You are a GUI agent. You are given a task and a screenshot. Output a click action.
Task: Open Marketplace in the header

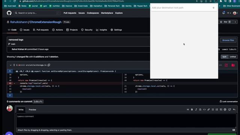pyautogui.click(x=107, y=13)
